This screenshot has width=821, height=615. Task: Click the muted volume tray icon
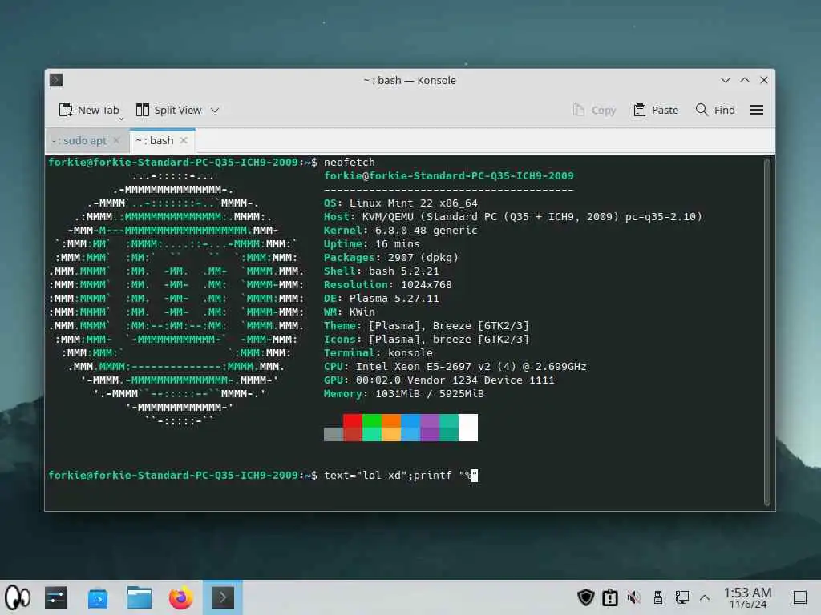633,597
